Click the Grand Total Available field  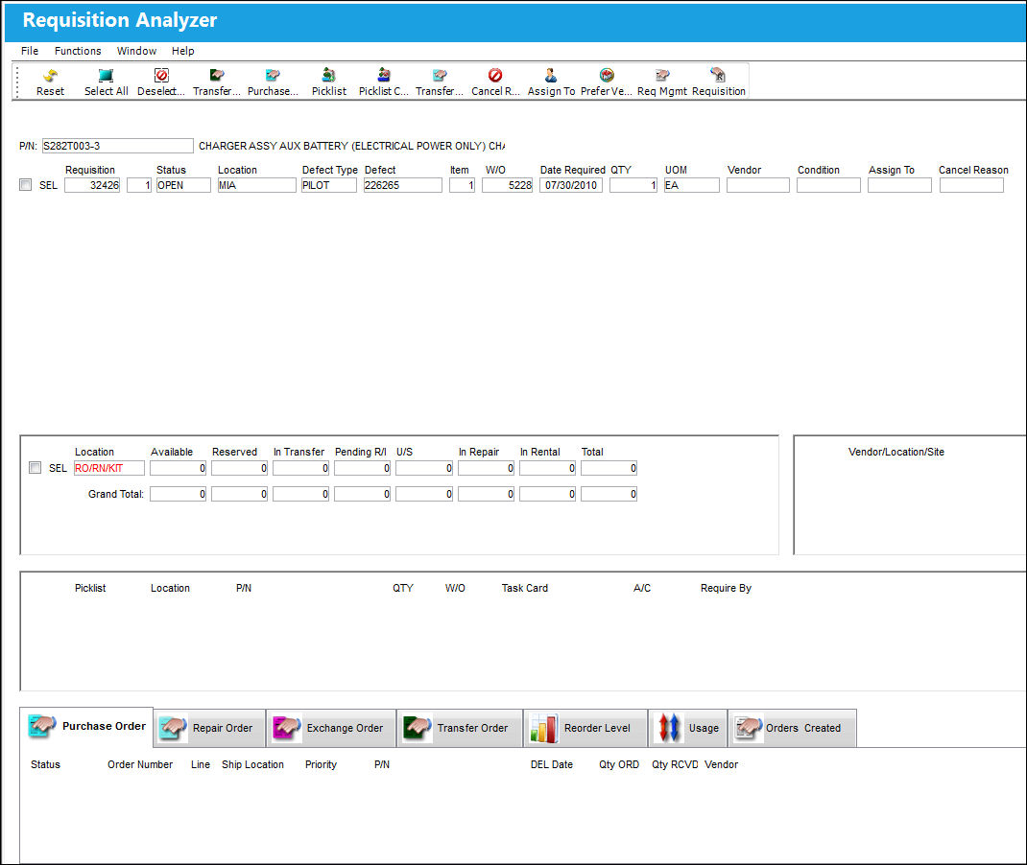179,494
